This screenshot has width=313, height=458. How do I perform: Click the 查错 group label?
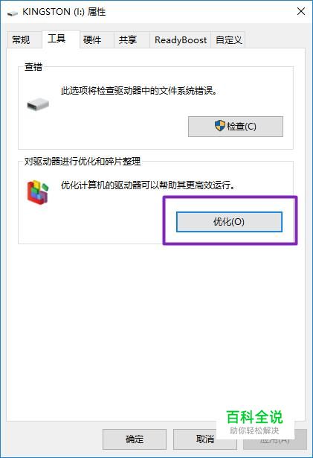[x=33, y=67]
